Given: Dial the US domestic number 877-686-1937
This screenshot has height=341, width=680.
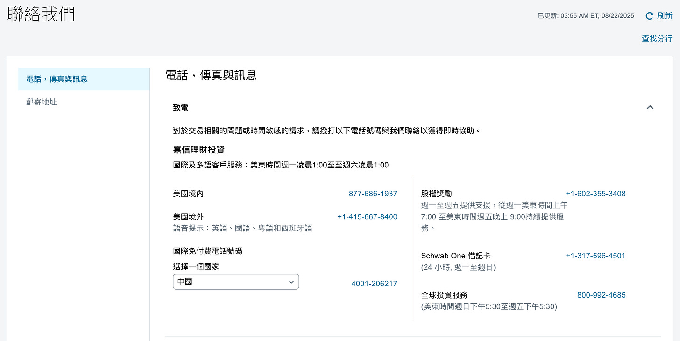Looking at the screenshot, I should (373, 194).
